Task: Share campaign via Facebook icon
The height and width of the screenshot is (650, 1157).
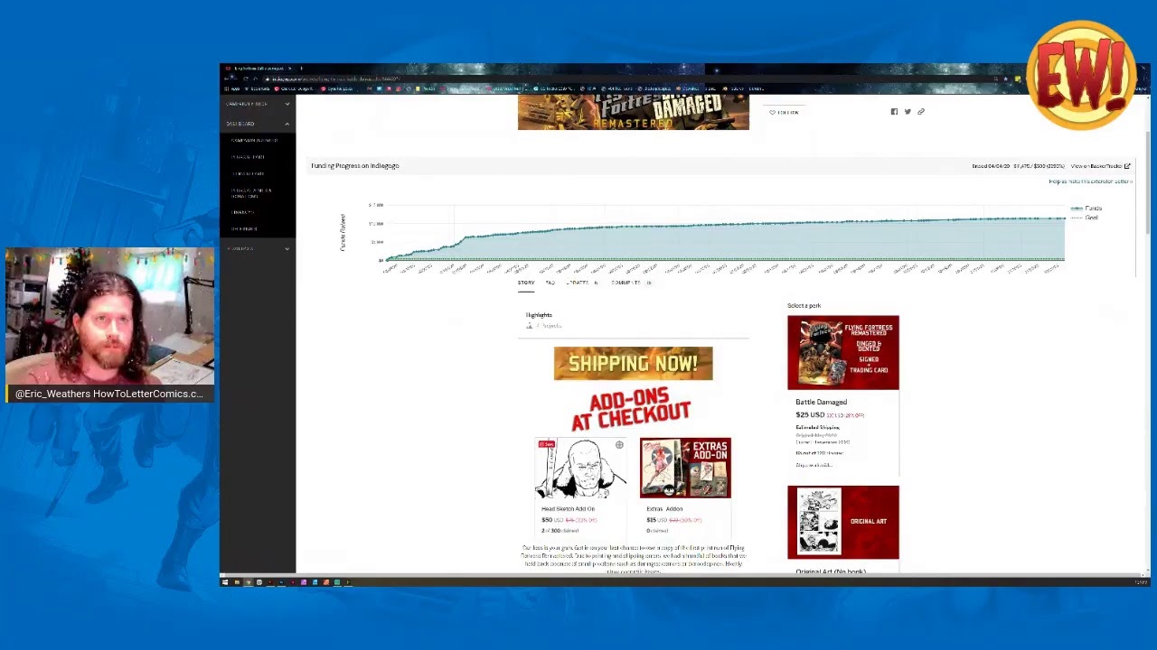Action: (894, 112)
